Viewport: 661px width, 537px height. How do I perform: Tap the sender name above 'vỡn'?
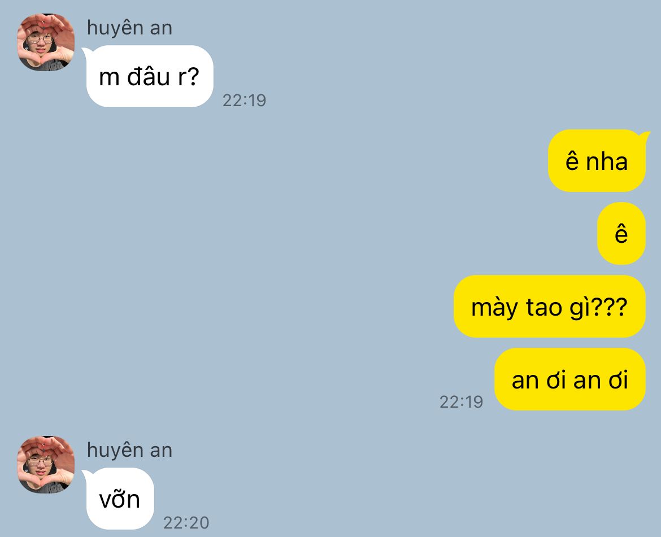(129, 450)
